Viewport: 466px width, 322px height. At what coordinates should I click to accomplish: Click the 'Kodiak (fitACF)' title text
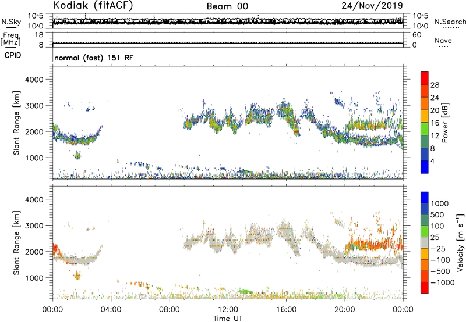point(93,6)
